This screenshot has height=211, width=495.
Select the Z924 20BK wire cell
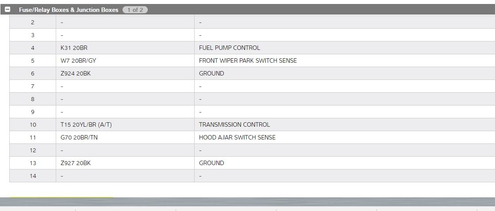(x=75, y=73)
